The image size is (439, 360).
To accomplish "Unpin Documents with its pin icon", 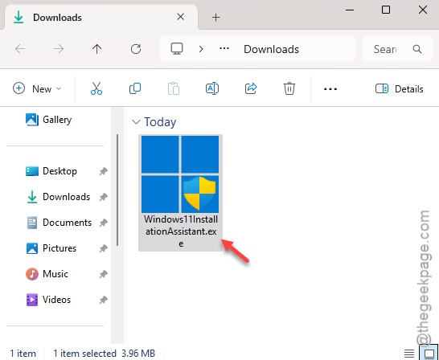I will point(103,223).
